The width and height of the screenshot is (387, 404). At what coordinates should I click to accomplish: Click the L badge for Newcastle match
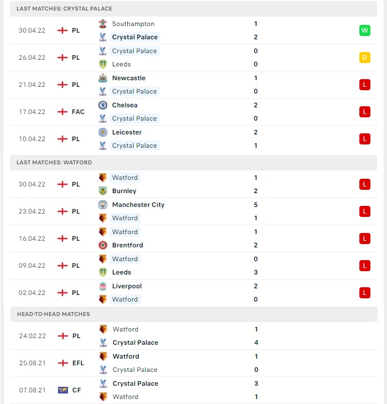click(365, 85)
